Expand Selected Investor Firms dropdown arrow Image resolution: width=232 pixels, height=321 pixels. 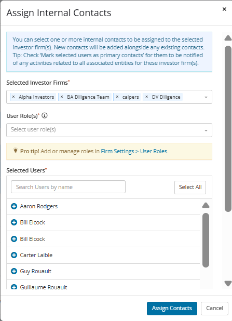206,97
